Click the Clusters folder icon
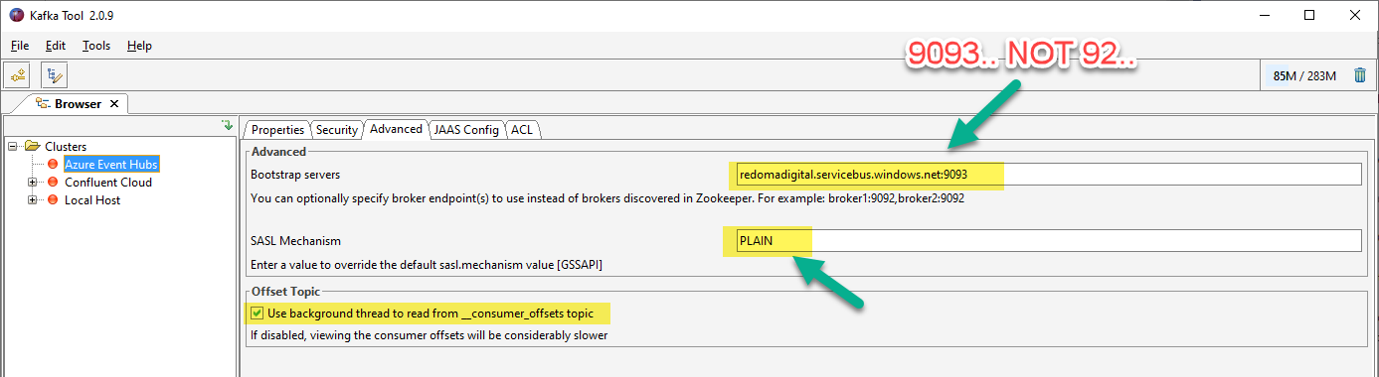1379x377 pixels. pos(32,147)
